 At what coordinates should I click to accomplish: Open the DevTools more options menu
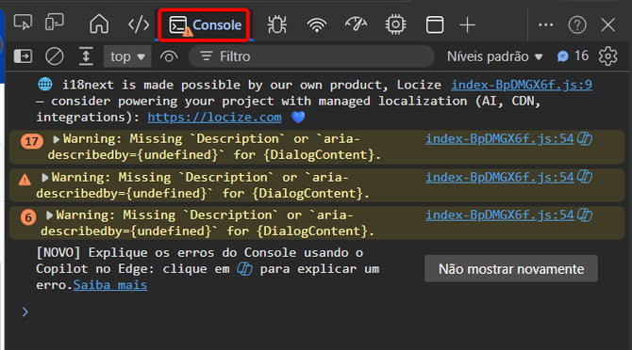pyautogui.click(x=546, y=24)
